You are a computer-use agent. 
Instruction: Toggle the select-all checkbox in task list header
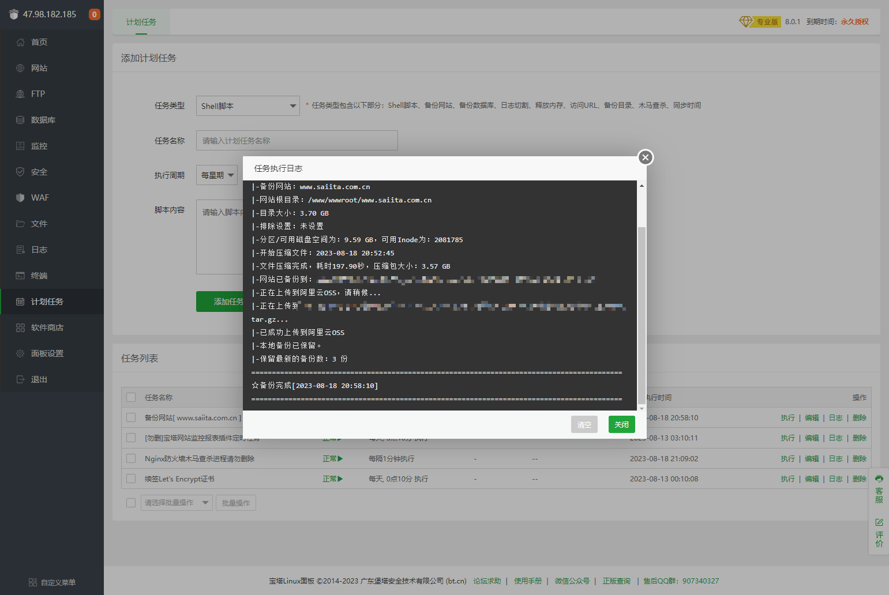[x=131, y=397]
